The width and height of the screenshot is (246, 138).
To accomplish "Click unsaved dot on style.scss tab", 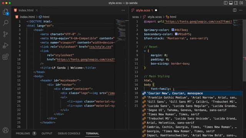I will tap(156, 10).
